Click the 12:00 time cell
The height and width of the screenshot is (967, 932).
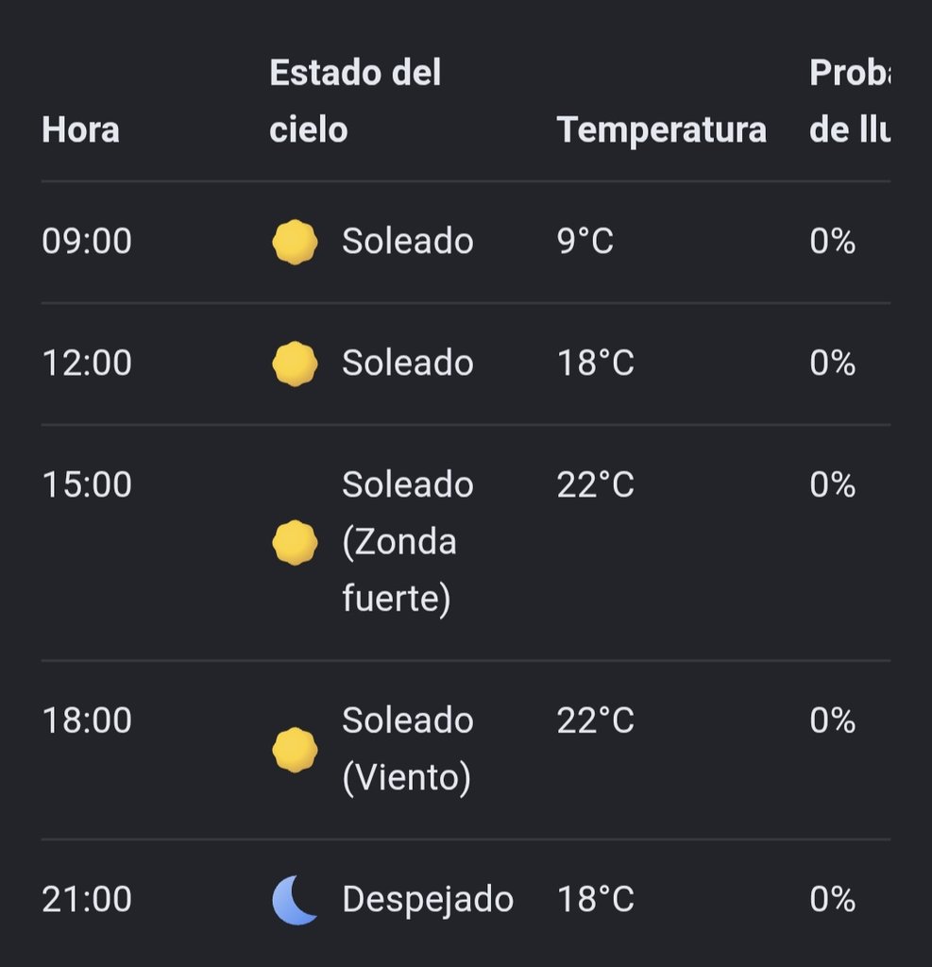(87, 363)
